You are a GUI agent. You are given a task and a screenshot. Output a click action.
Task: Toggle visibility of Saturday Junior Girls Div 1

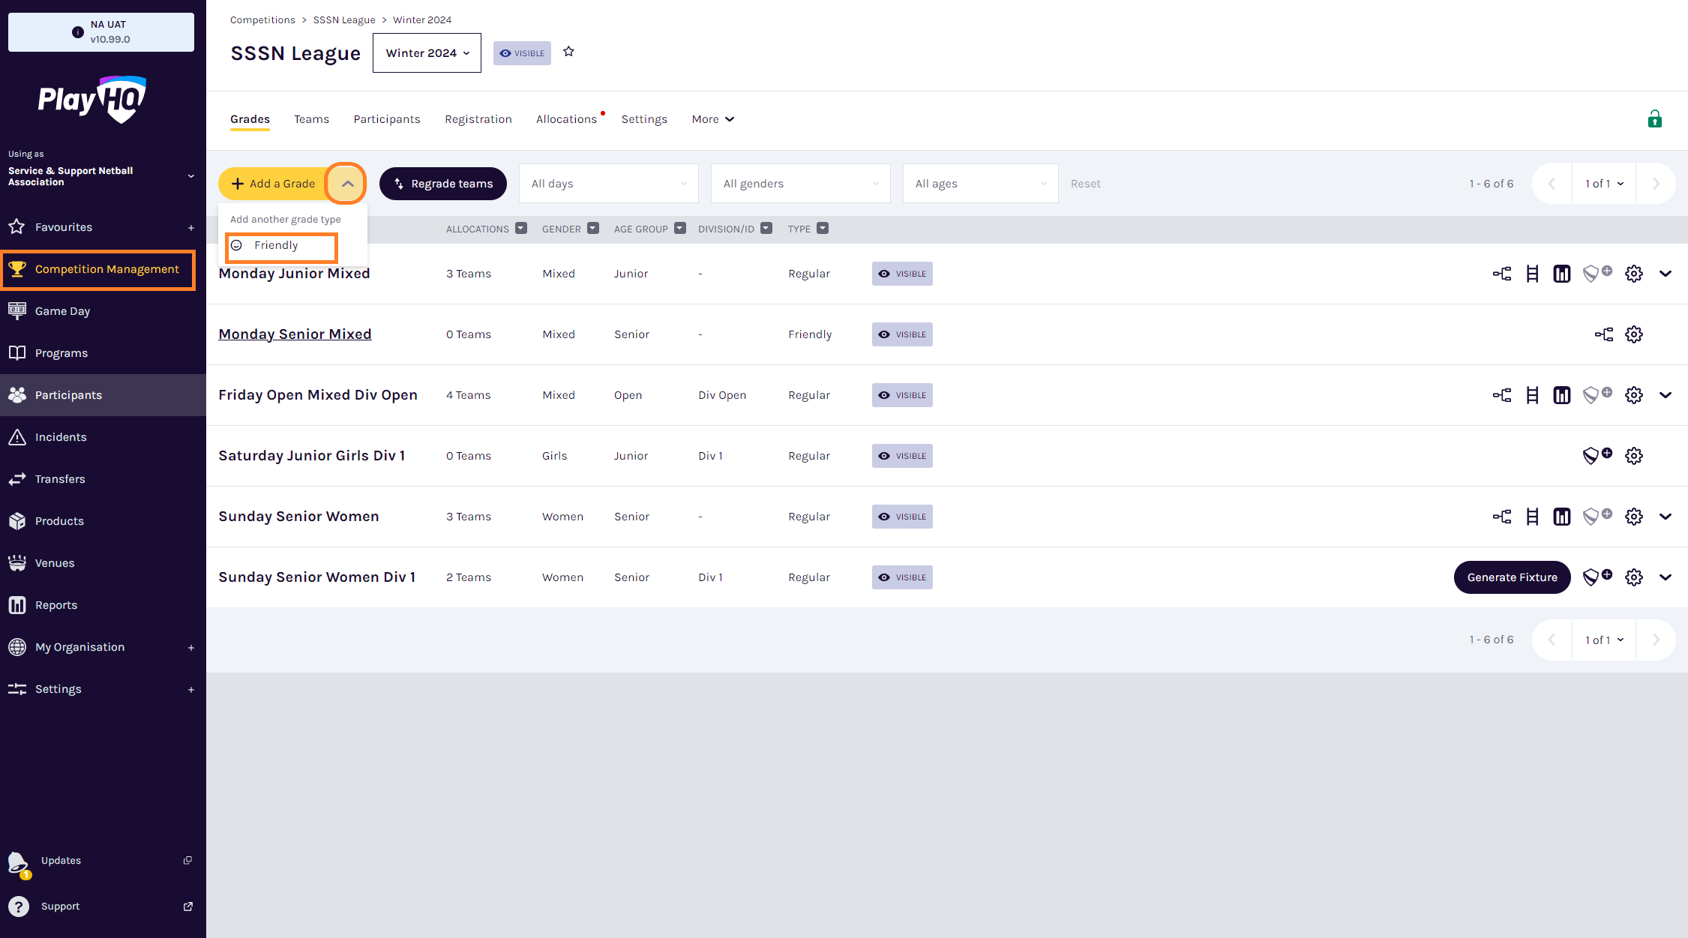pos(902,456)
